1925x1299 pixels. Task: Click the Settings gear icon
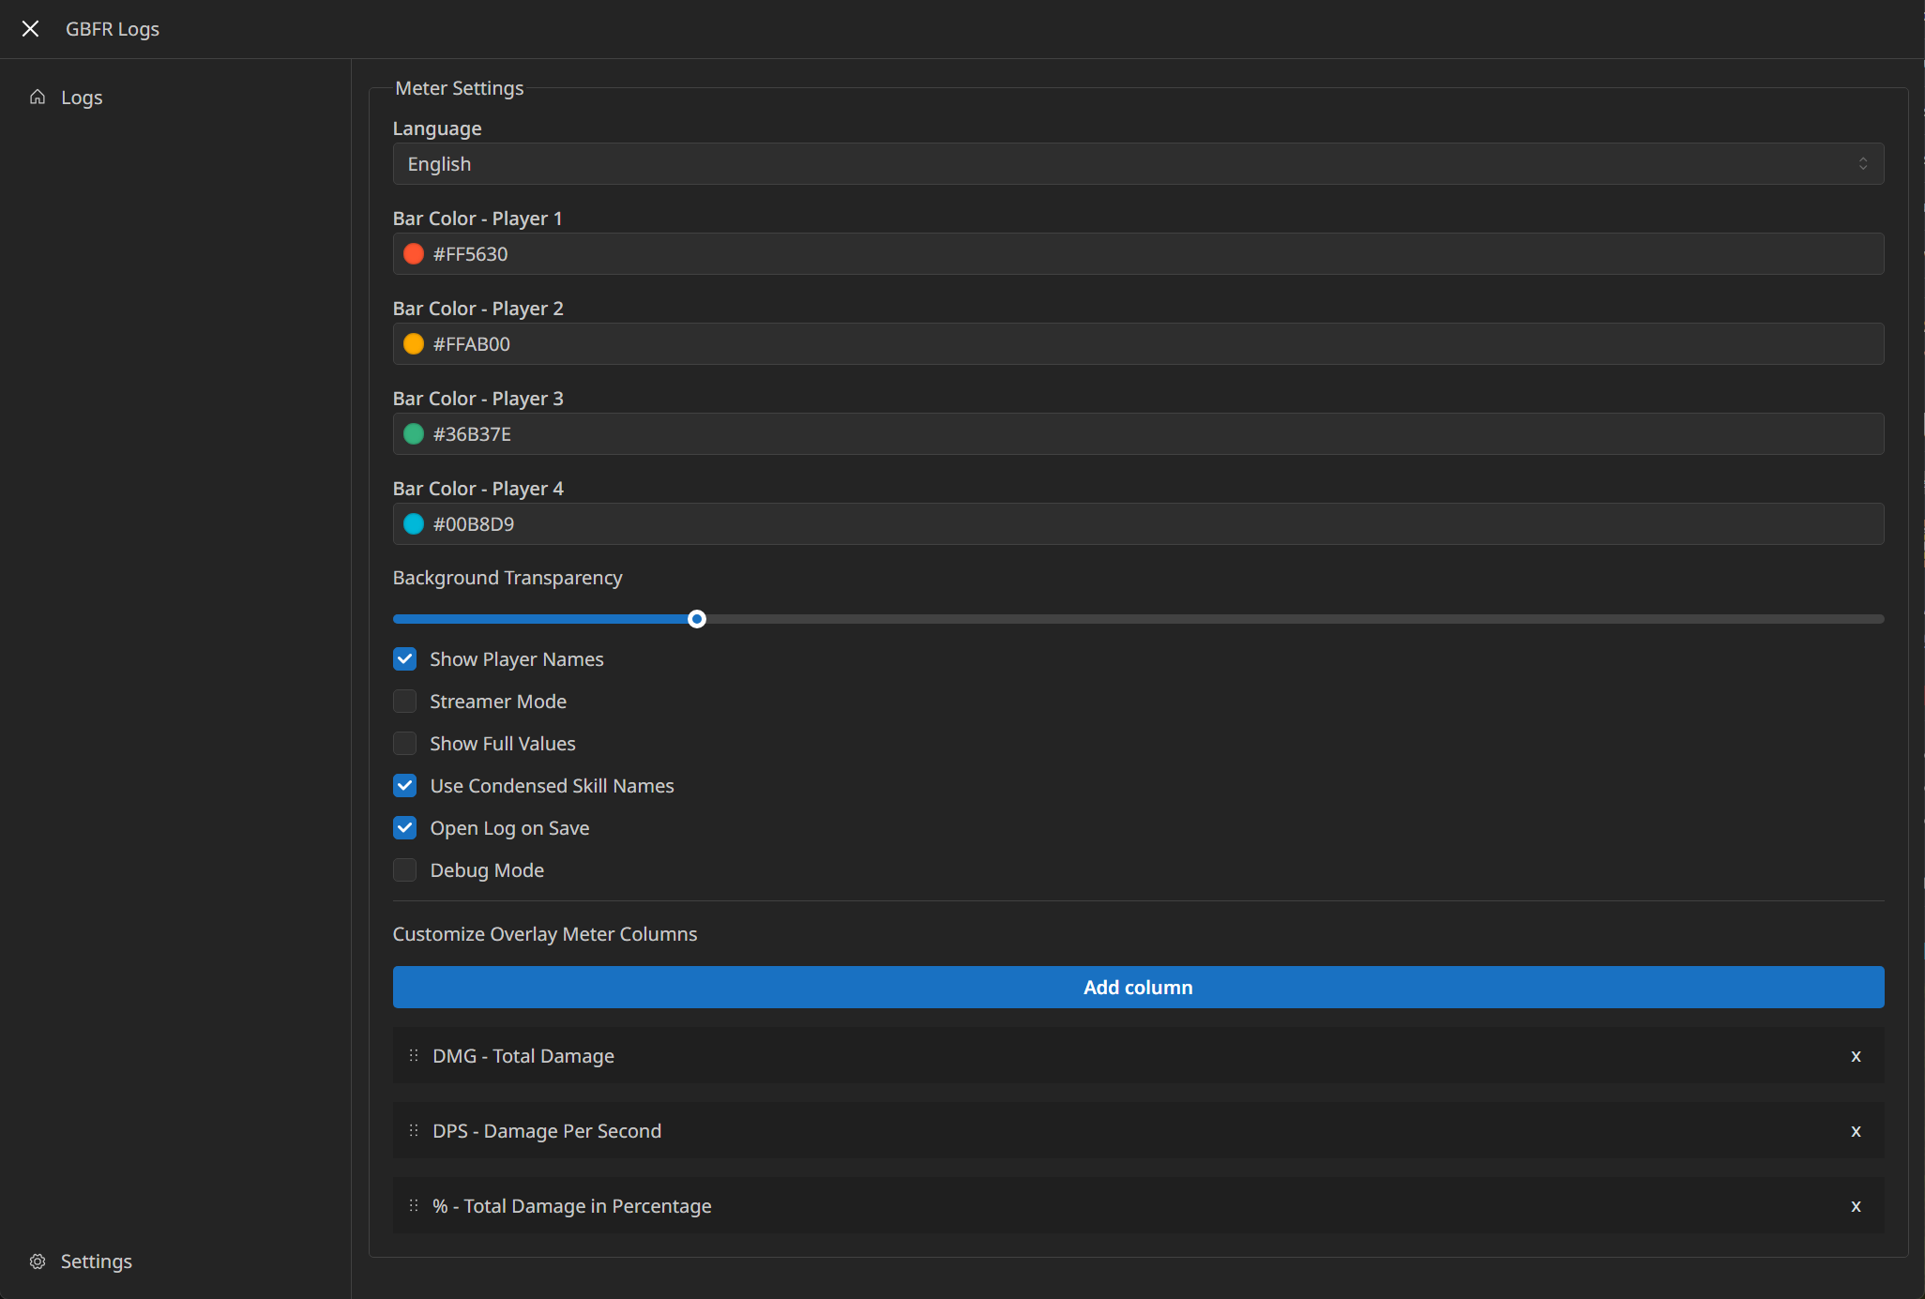point(39,1261)
